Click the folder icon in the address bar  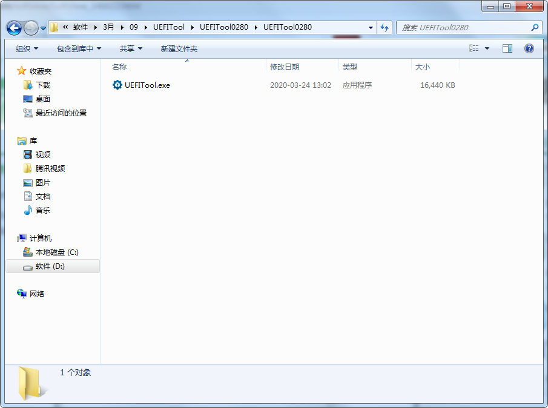coord(54,27)
